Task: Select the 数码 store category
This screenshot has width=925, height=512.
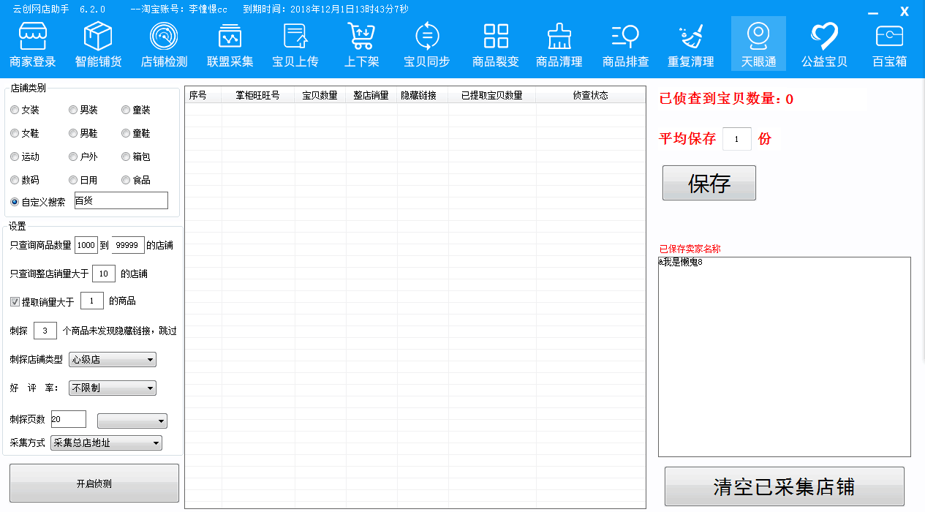Action: coord(25,180)
